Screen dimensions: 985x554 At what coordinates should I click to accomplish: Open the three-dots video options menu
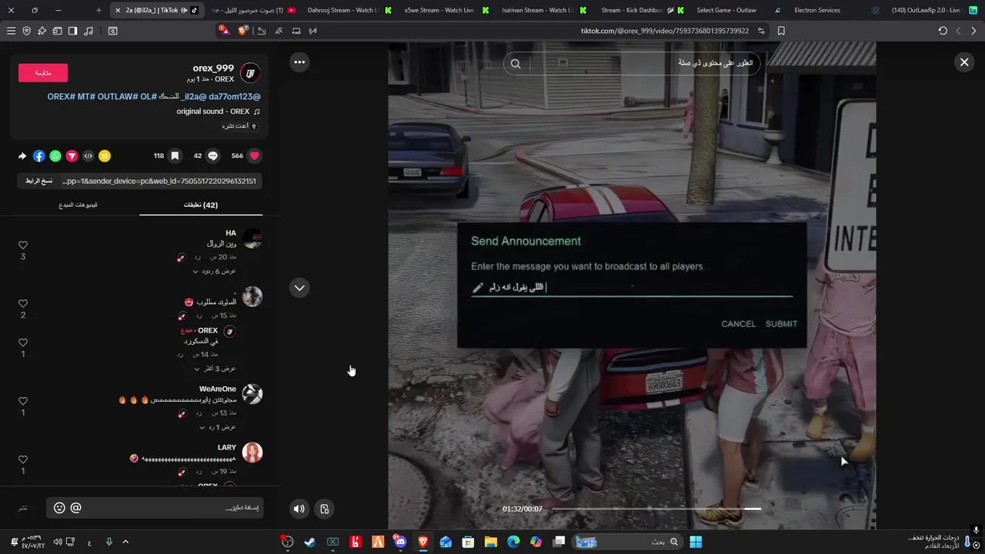[x=299, y=62]
